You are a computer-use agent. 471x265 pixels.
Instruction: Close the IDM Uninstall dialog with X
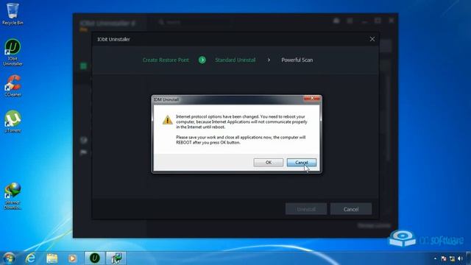311,98
